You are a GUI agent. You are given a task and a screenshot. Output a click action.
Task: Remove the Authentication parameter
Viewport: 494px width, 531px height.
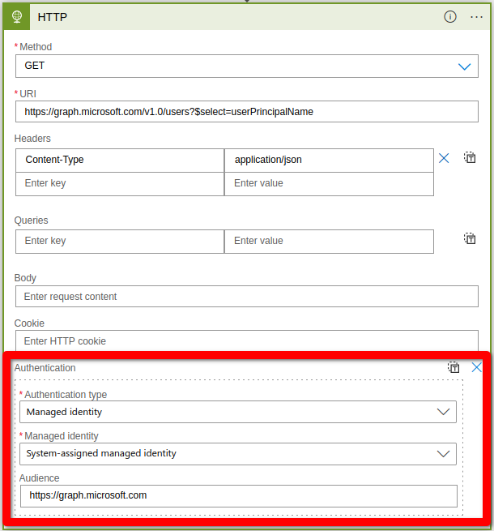[x=477, y=367]
